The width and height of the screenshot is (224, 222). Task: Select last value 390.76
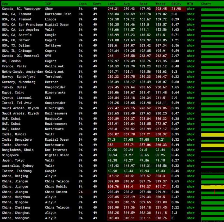[x=113, y=187]
